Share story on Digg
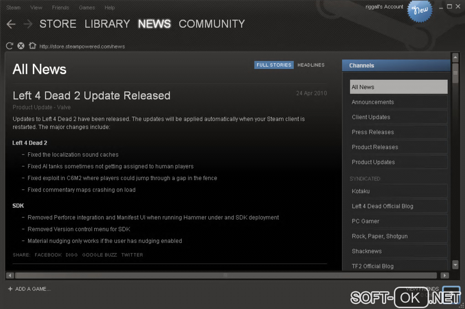Viewport: 465px width, 309px height. (x=72, y=255)
